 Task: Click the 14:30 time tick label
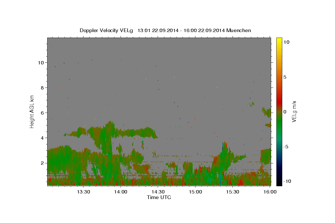tap(158, 192)
